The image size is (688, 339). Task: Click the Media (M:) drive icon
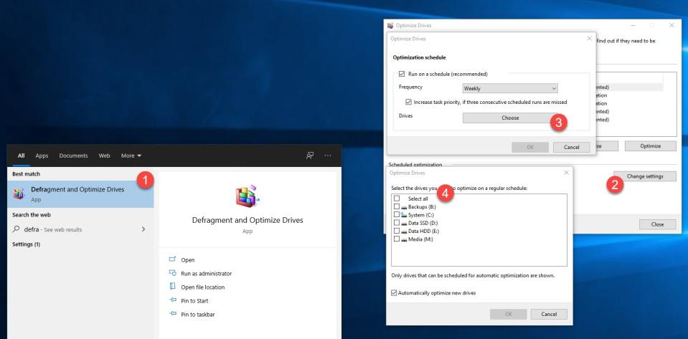tap(404, 239)
